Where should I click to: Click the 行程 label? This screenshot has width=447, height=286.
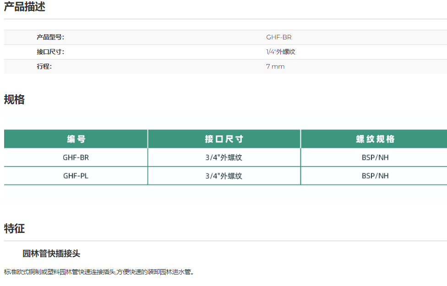[x=44, y=67]
